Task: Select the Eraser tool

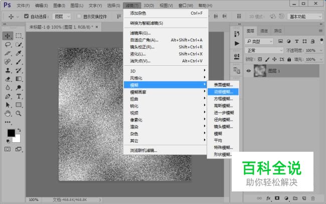Action: [x=8, y=79]
